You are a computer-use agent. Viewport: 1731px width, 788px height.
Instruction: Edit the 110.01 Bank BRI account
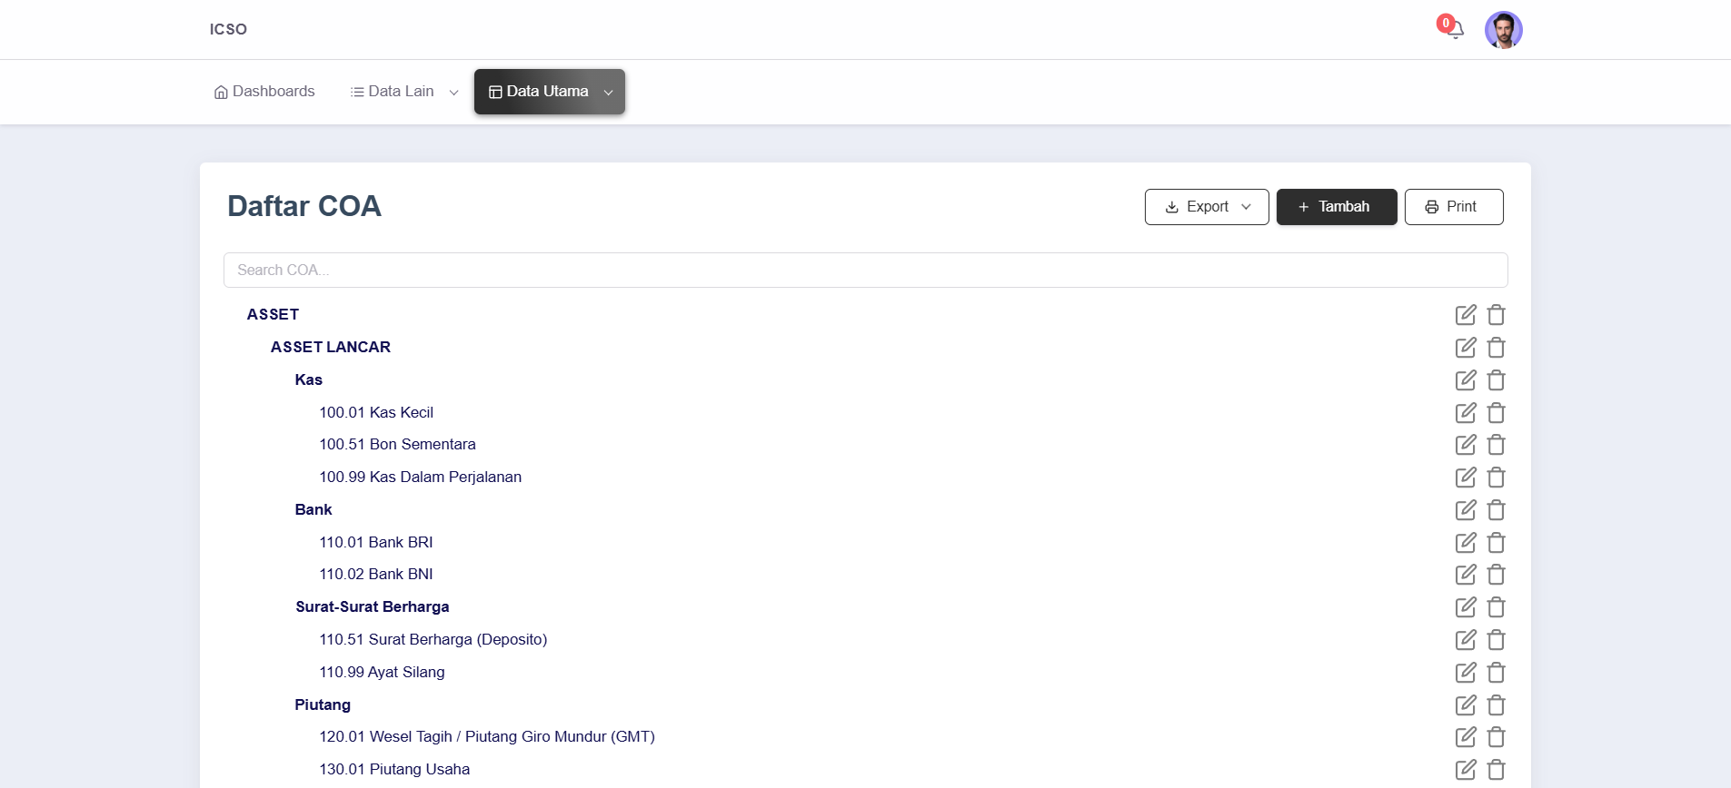1465,543
